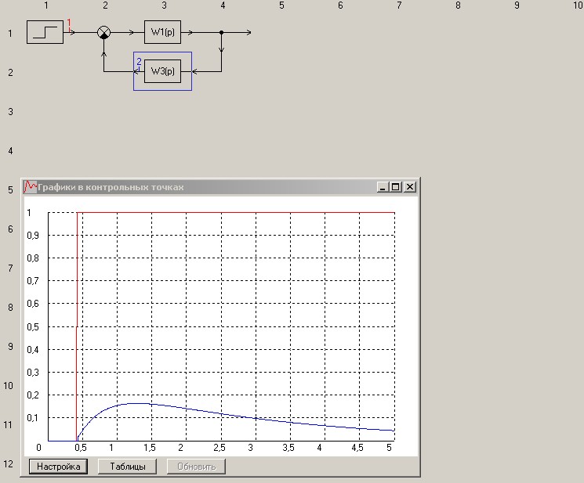Click the '3,5' x-axis label

pos(288,447)
